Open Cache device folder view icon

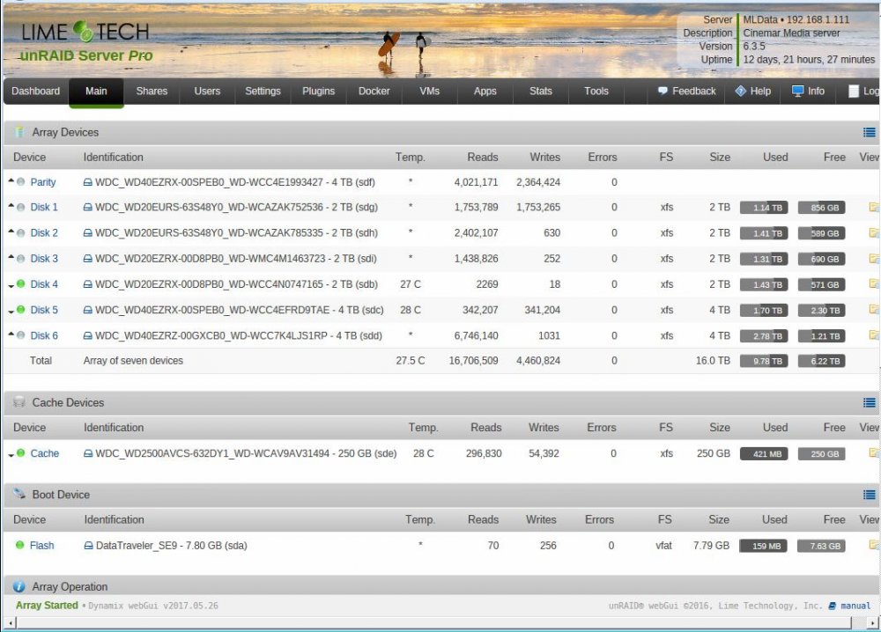click(x=874, y=453)
